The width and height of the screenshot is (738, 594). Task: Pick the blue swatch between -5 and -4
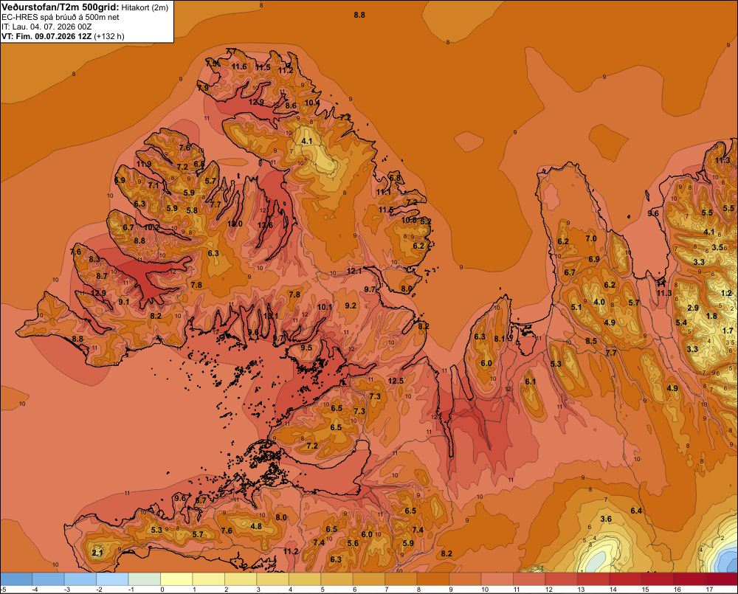16,579
